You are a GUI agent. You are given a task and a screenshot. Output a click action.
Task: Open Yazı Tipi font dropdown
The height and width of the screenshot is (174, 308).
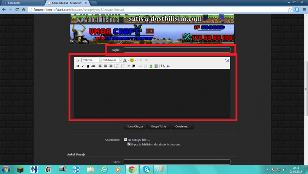click(x=92, y=60)
